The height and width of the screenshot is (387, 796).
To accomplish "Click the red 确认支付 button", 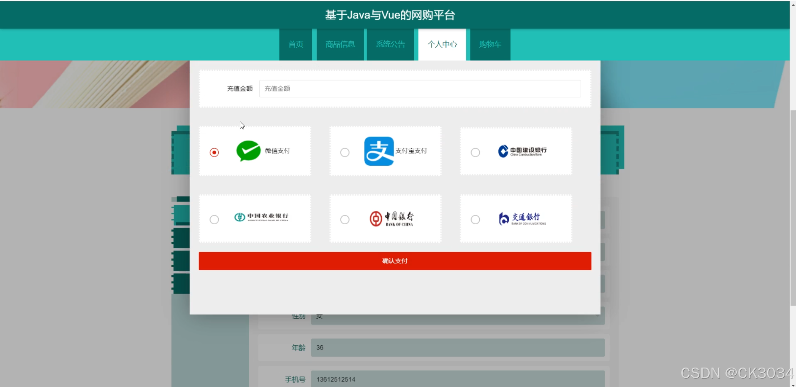I will [395, 261].
